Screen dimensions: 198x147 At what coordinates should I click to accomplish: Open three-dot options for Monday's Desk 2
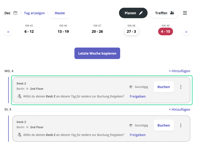(181, 87)
